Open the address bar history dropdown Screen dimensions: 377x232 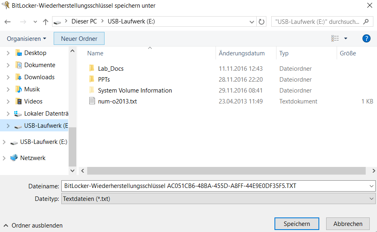252,22
